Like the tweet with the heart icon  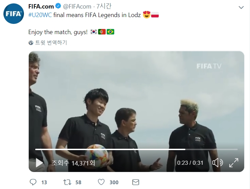[x=101, y=182]
